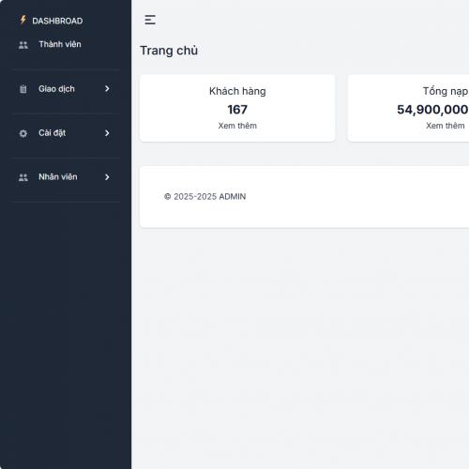
Task: Click Xem thêm under Khách hàng
Action: 237,126
